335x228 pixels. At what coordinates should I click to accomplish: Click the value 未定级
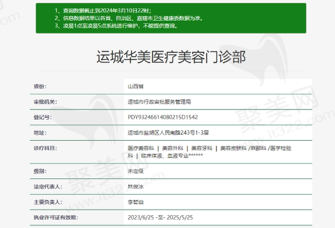pyautogui.click(x=136, y=171)
